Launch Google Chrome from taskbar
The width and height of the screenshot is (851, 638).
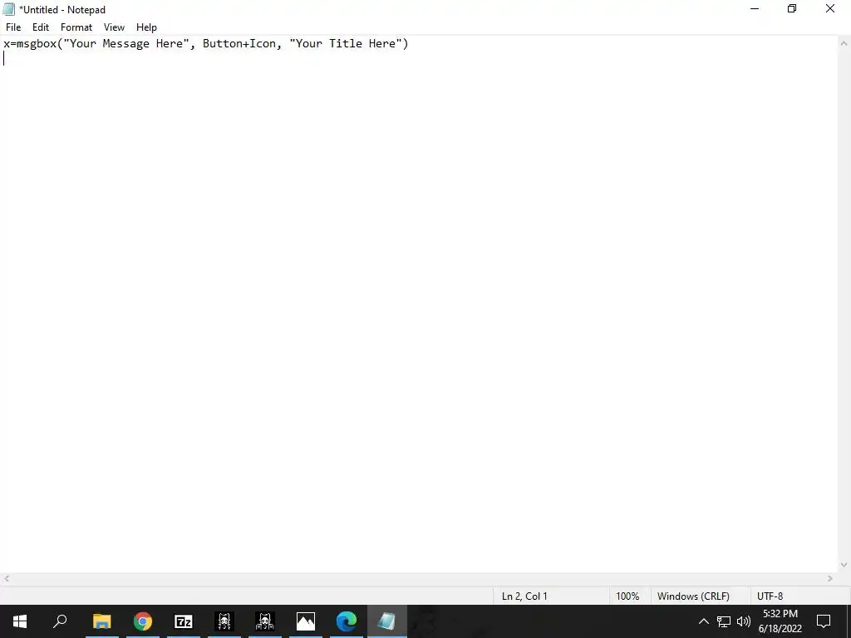(143, 621)
